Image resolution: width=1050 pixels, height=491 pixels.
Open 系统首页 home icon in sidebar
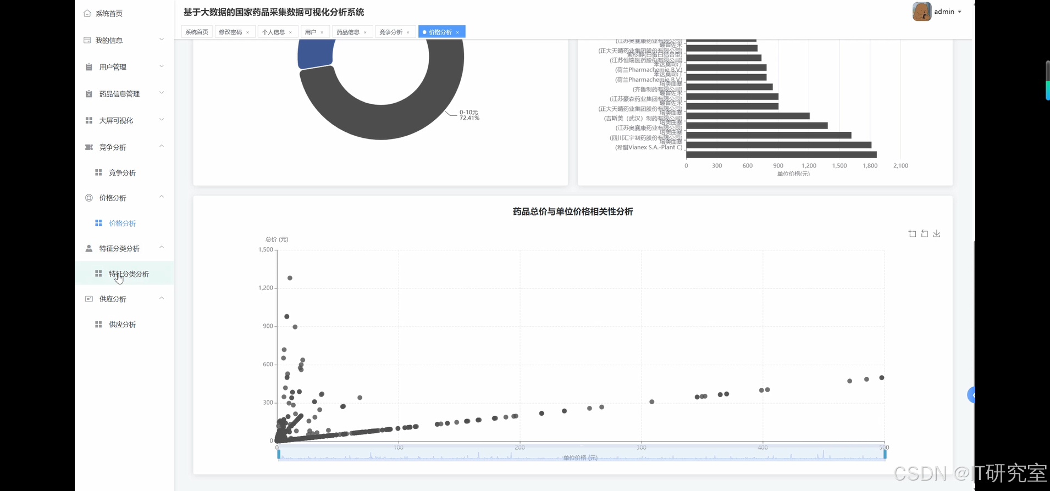point(87,13)
